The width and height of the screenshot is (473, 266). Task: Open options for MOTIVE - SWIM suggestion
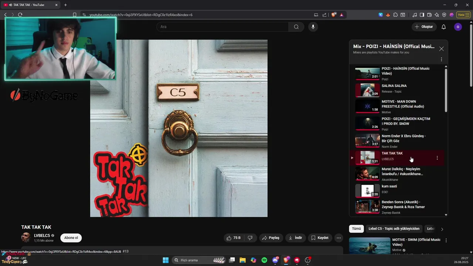pos(446,240)
